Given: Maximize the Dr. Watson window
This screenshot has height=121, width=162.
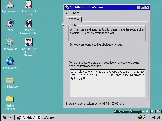Looking at the screenshot, I should [143, 7].
